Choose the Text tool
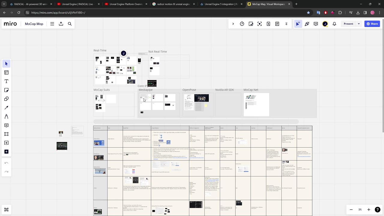This screenshot has height=216, width=384. pos(6,81)
